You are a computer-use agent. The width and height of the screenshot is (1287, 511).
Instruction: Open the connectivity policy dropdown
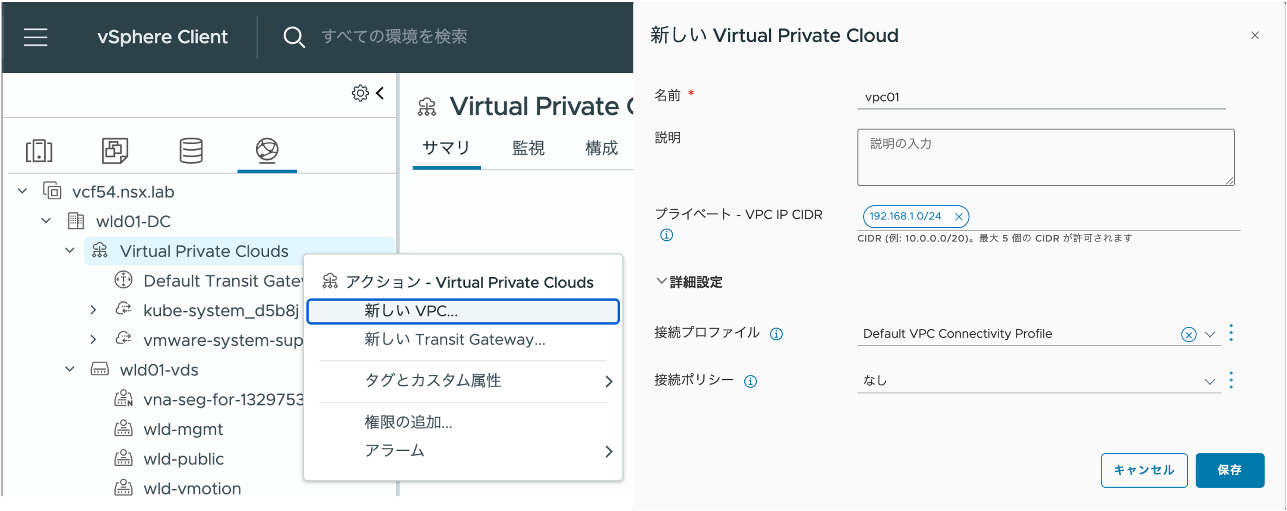tap(1209, 381)
